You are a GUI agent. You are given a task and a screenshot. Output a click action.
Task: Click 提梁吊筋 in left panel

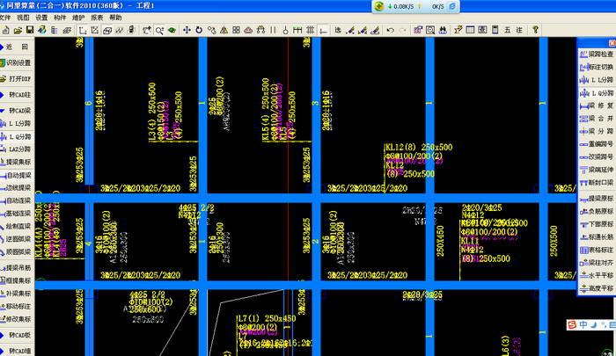[17, 268]
